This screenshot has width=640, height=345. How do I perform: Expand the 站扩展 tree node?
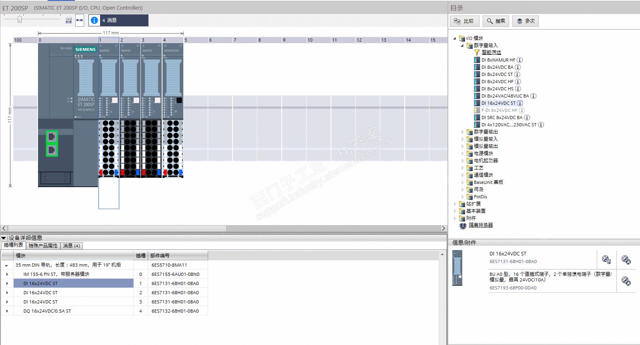(x=455, y=204)
